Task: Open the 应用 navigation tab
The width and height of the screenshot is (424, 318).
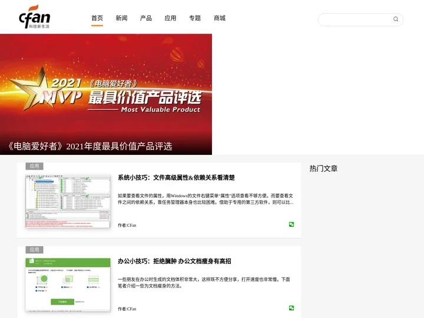Action: click(170, 18)
